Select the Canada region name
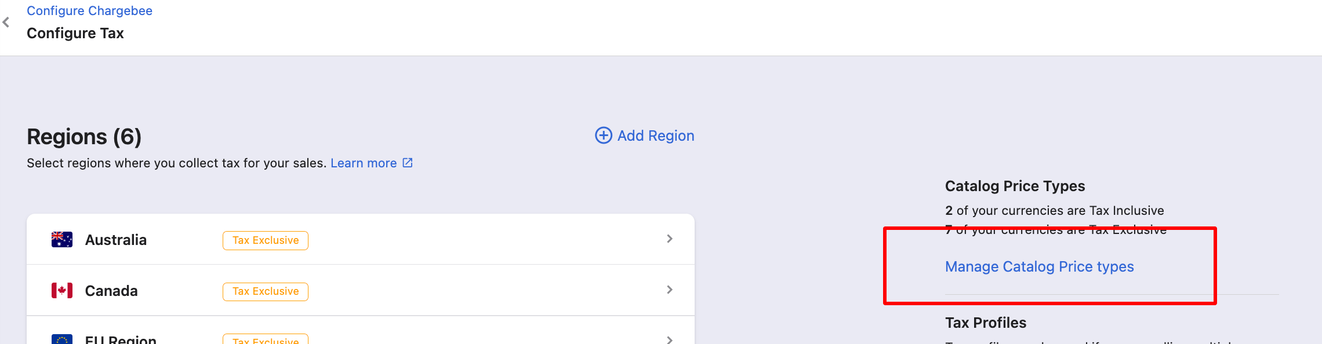The image size is (1322, 344). tap(111, 291)
